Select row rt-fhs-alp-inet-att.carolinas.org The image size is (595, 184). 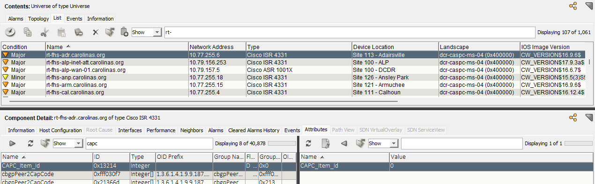pyautogui.click(x=294, y=62)
